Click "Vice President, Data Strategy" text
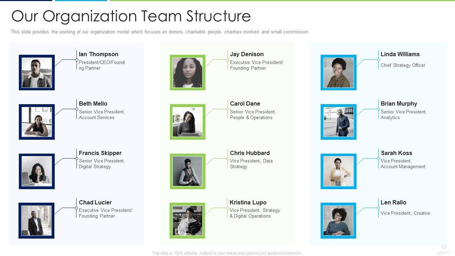The width and height of the screenshot is (455, 256). 251,164
